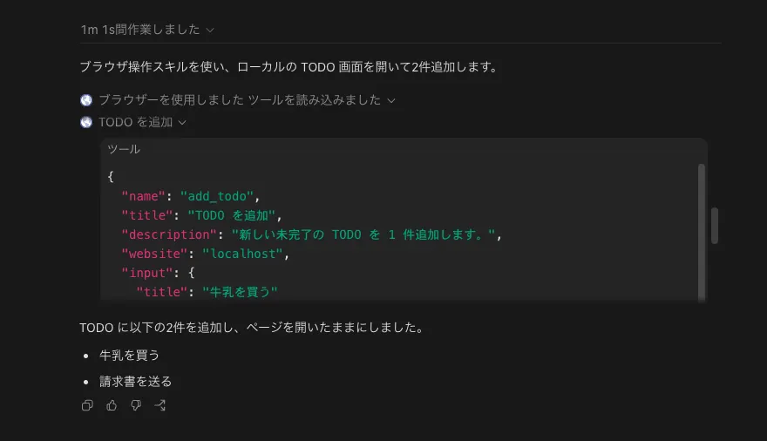Collapse the TODO を追加 chevron
Viewport: 767px width, 441px height.
[x=182, y=123]
